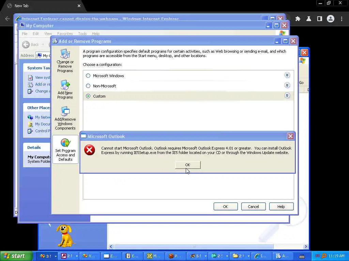Select the Custom configuration radio button
Screen dimensions: 349x261
[x=88, y=96]
